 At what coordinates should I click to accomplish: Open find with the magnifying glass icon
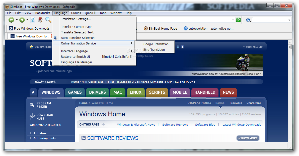pos(48,20)
